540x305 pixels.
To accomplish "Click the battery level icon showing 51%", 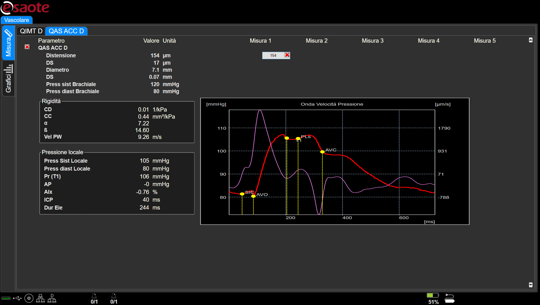I will tap(432, 295).
